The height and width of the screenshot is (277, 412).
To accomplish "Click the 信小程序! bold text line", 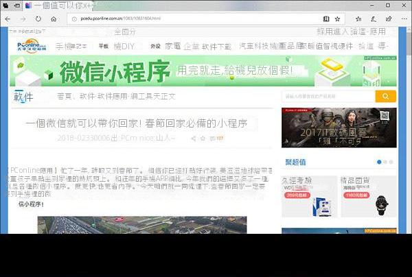I will [x=31, y=204].
